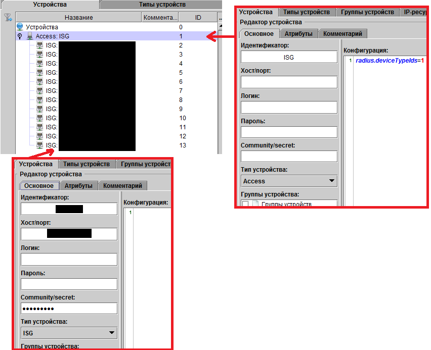Select the ISG device icon in row ID 8

pyautogui.click(x=40, y=99)
